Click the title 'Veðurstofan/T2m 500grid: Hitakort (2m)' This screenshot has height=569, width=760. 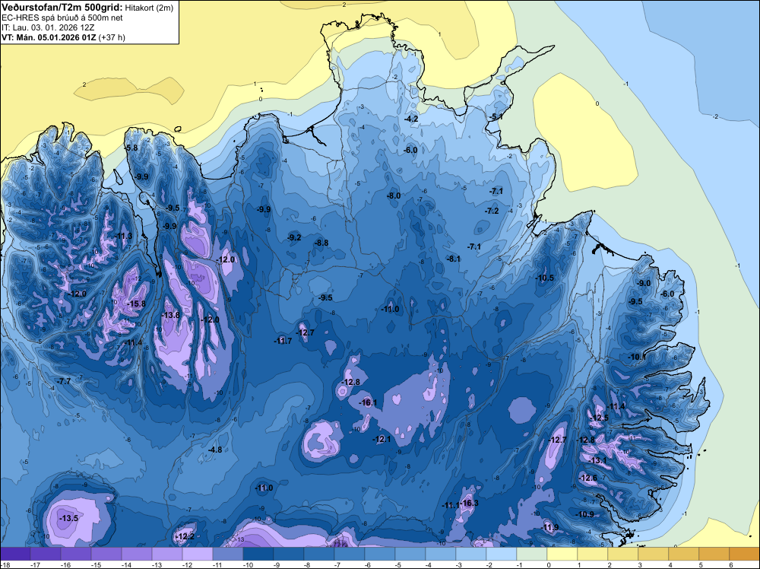click(x=87, y=8)
